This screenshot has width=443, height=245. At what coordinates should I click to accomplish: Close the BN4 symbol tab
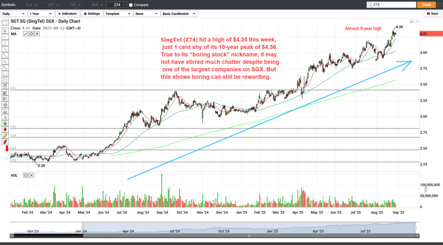point(102,5)
